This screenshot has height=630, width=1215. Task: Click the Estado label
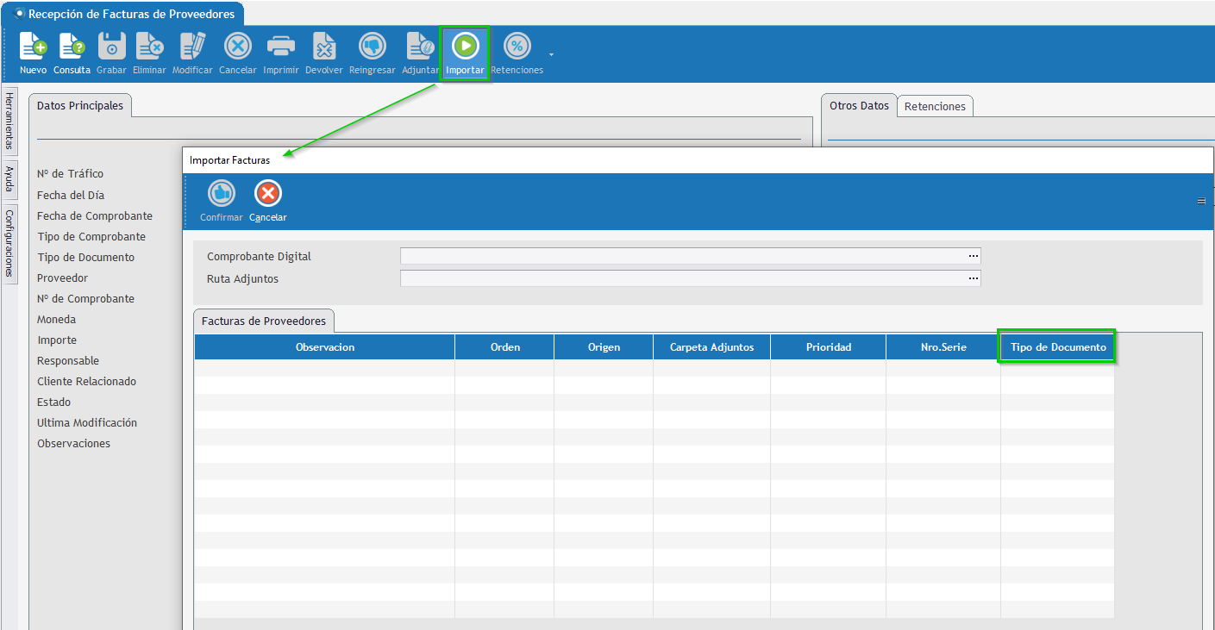(54, 402)
